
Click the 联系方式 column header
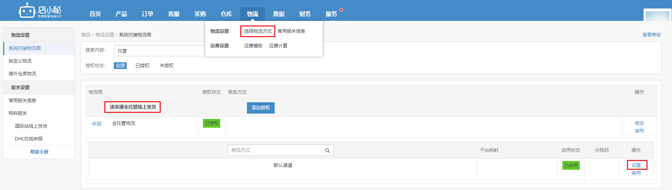[x=237, y=92]
